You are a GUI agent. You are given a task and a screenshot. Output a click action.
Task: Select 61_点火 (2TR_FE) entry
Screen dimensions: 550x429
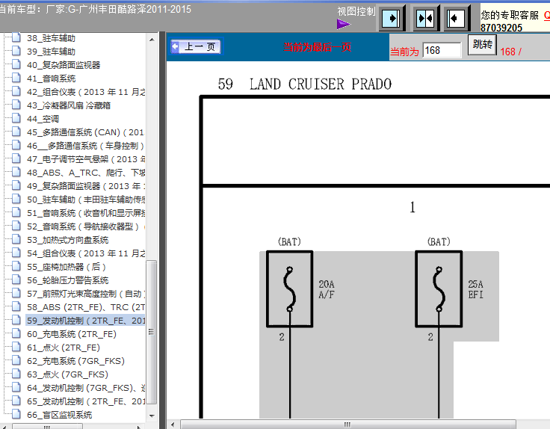[64, 348]
